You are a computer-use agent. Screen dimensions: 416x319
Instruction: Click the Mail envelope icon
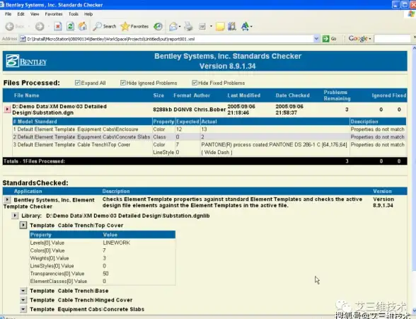[x=173, y=26]
